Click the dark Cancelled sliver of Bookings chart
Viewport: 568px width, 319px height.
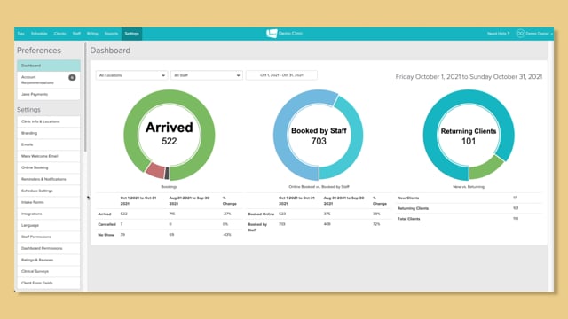coord(167,174)
